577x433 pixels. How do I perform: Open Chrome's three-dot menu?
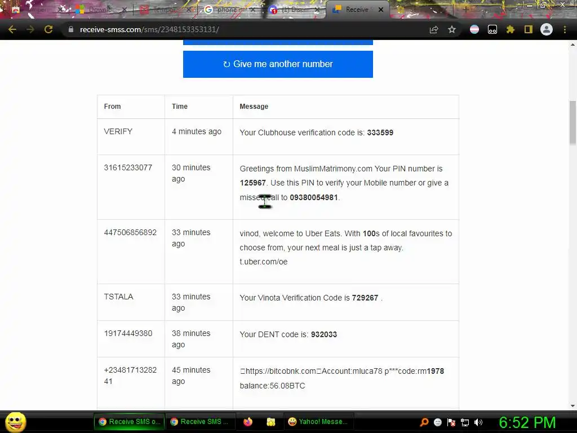tap(565, 29)
